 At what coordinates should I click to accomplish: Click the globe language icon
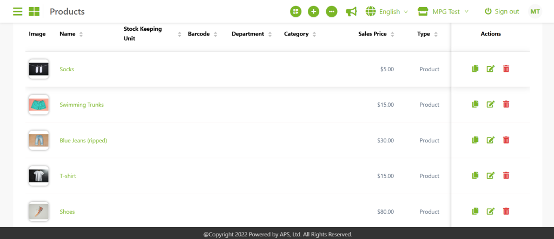[371, 12]
